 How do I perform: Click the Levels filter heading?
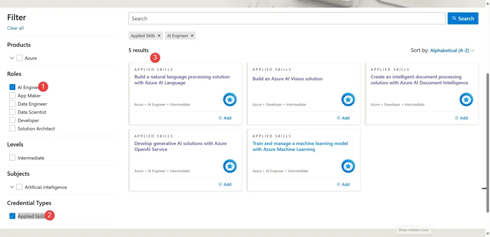click(15, 144)
